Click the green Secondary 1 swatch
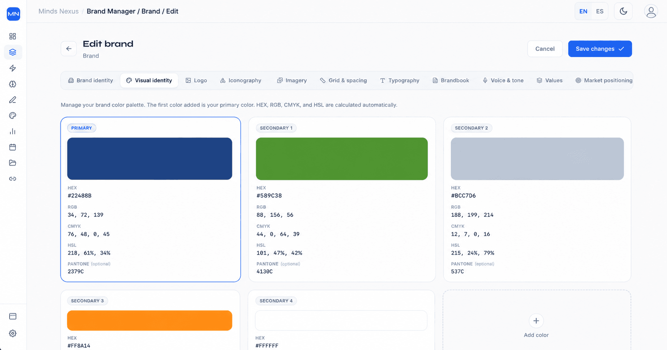This screenshot has width=667, height=350. 342,159
